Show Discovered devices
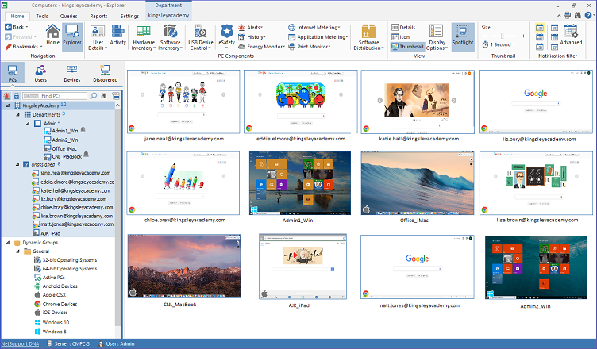 tap(105, 73)
